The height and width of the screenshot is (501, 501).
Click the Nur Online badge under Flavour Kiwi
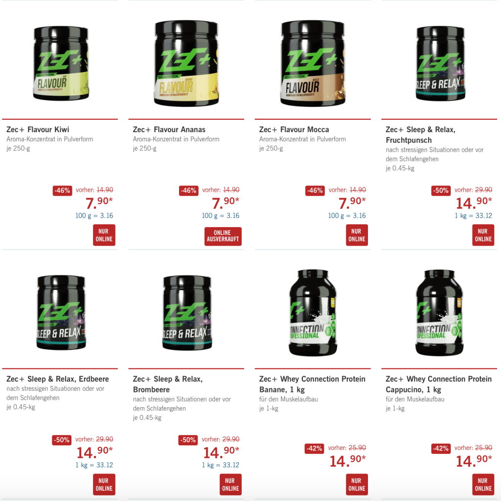pos(104,235)
